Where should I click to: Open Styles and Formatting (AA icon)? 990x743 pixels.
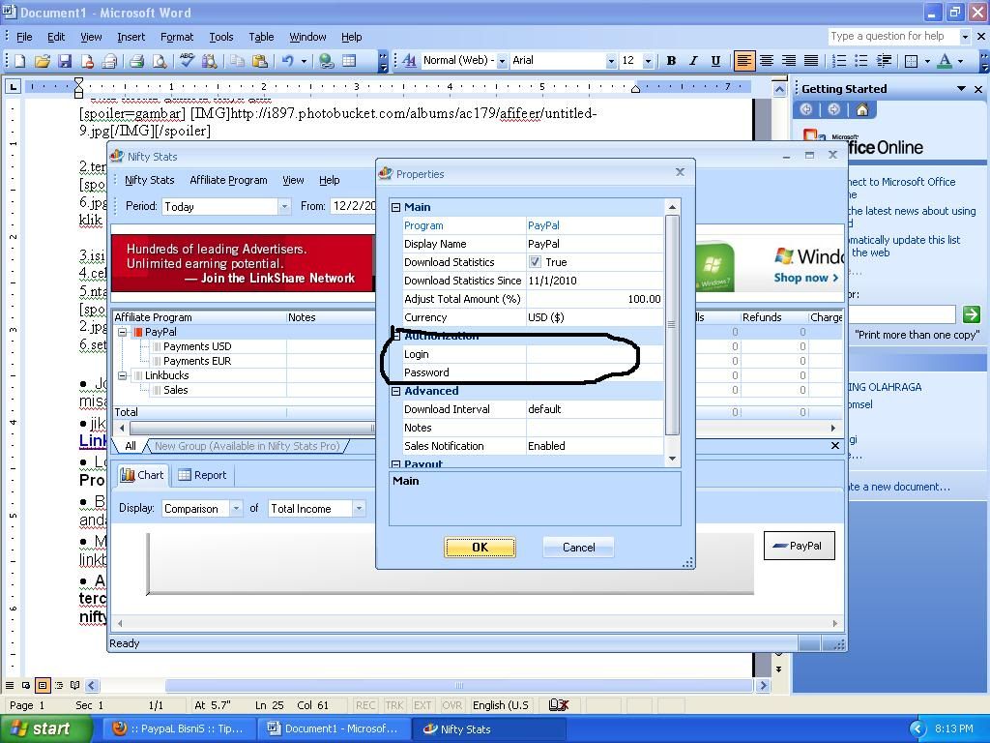[x=409, y=61]
